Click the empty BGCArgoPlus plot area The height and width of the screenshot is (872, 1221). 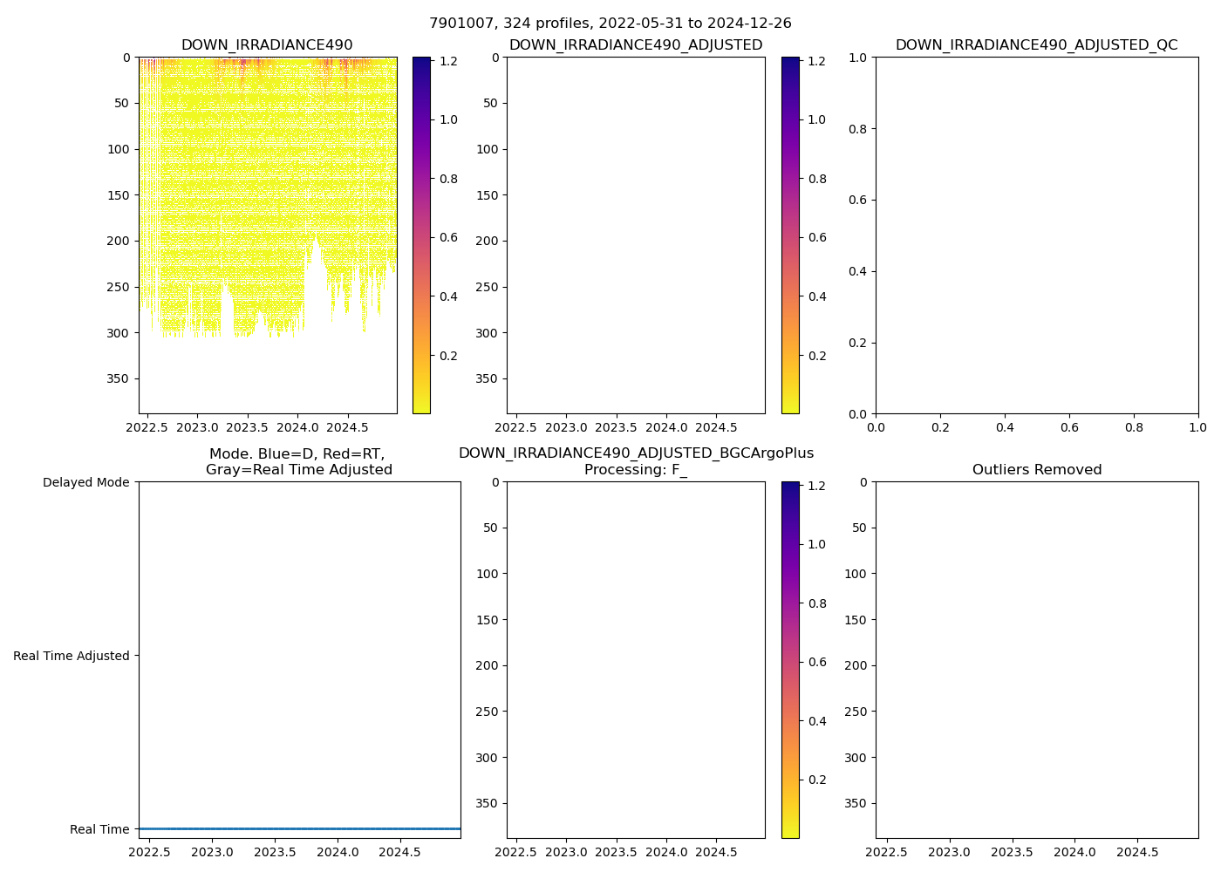point(636,660)
